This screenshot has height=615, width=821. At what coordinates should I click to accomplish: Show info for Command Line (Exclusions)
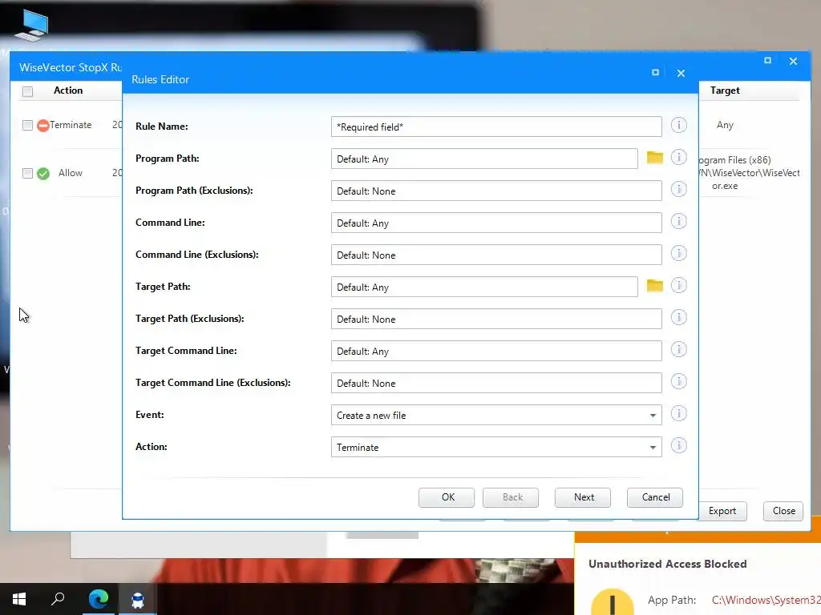pyautogui.click(x=678, y=253)
